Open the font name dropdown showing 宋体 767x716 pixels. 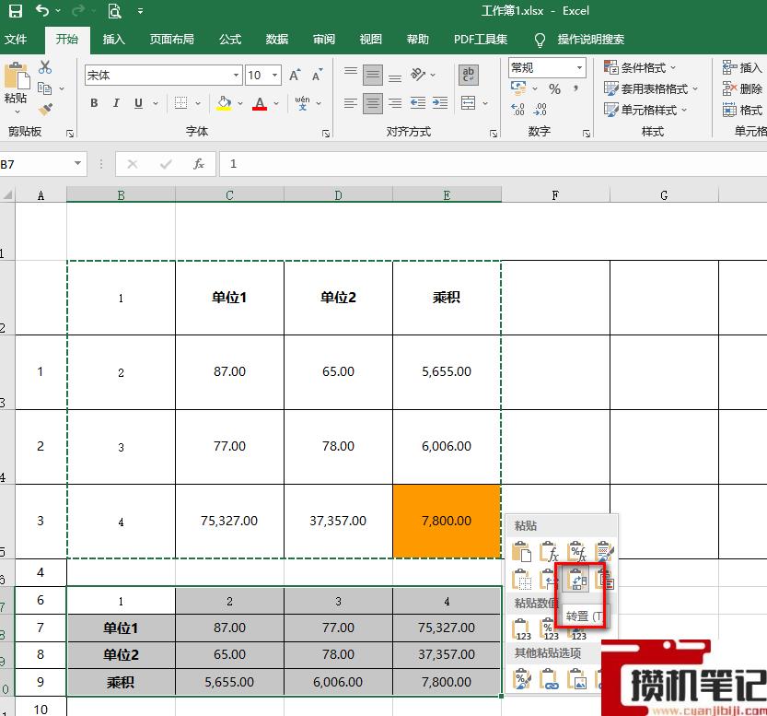point(237,76)
